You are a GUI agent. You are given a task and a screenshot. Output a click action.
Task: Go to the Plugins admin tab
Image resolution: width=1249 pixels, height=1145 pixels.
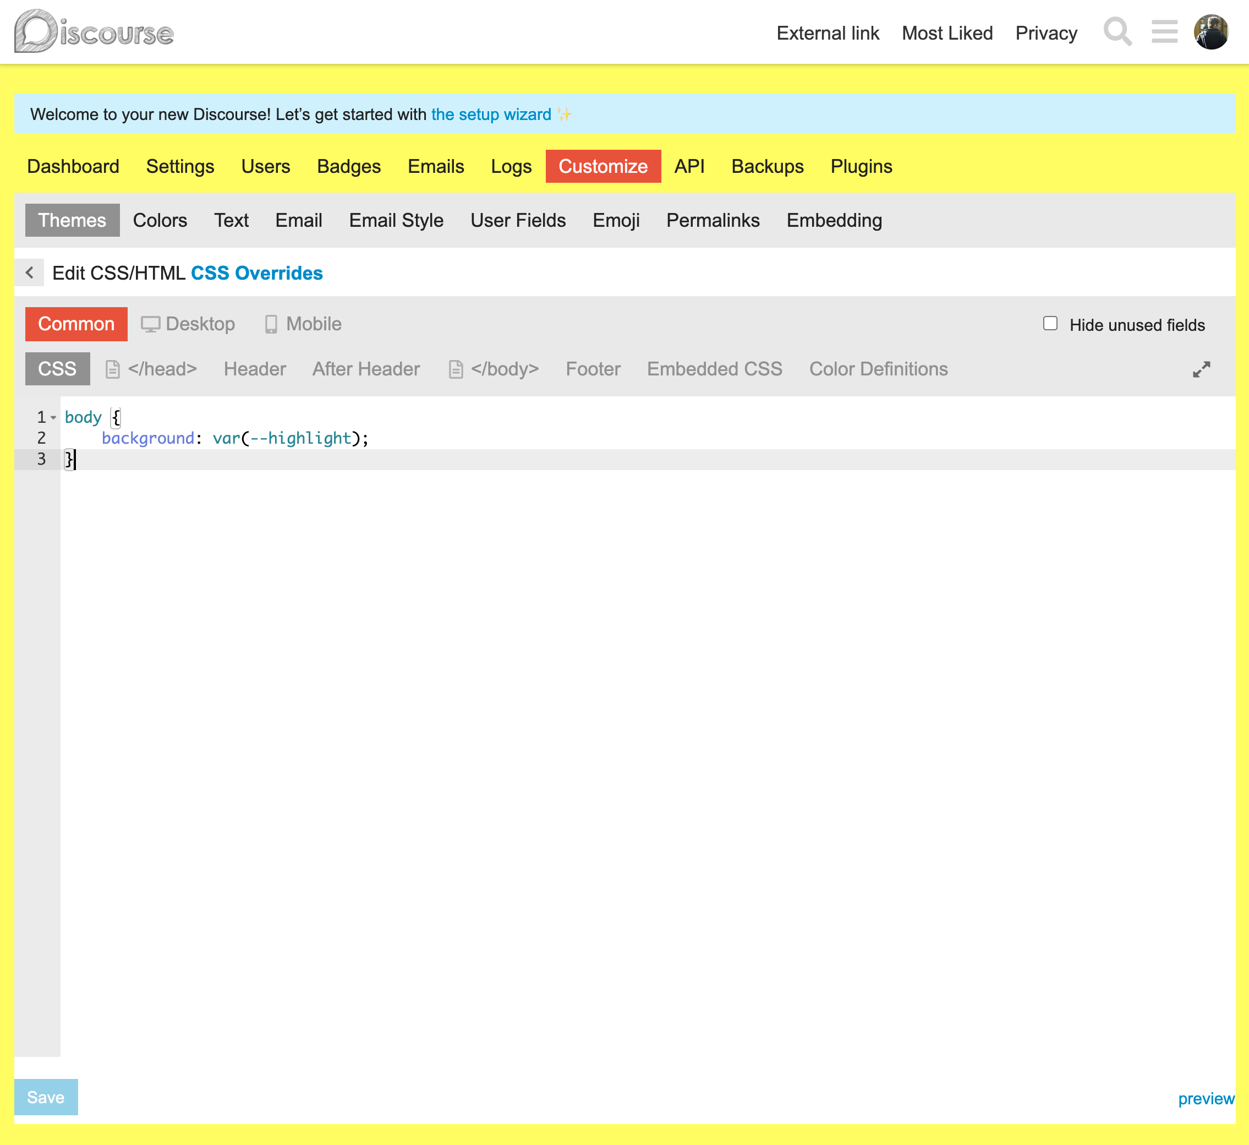(x=861, y=167)
